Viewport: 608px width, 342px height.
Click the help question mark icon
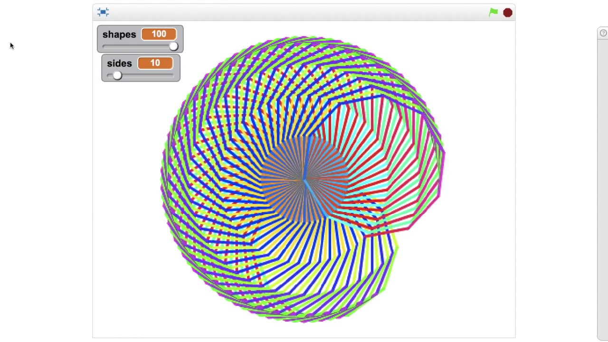click(x=603, y=33)
